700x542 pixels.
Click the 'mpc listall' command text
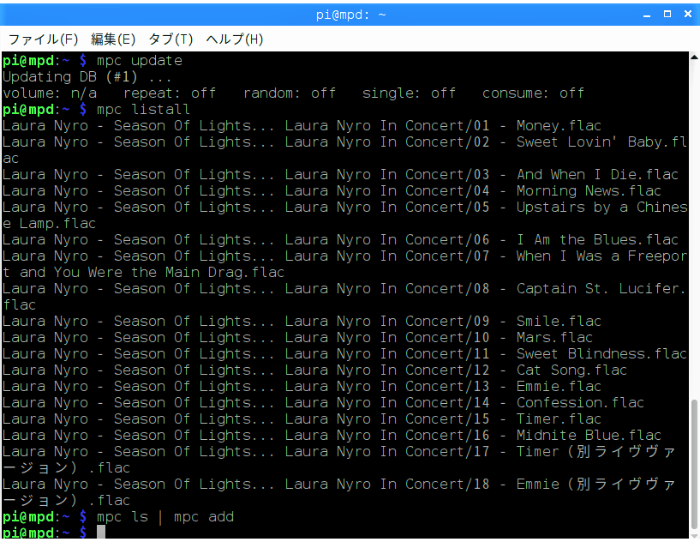tap(143, 110)
